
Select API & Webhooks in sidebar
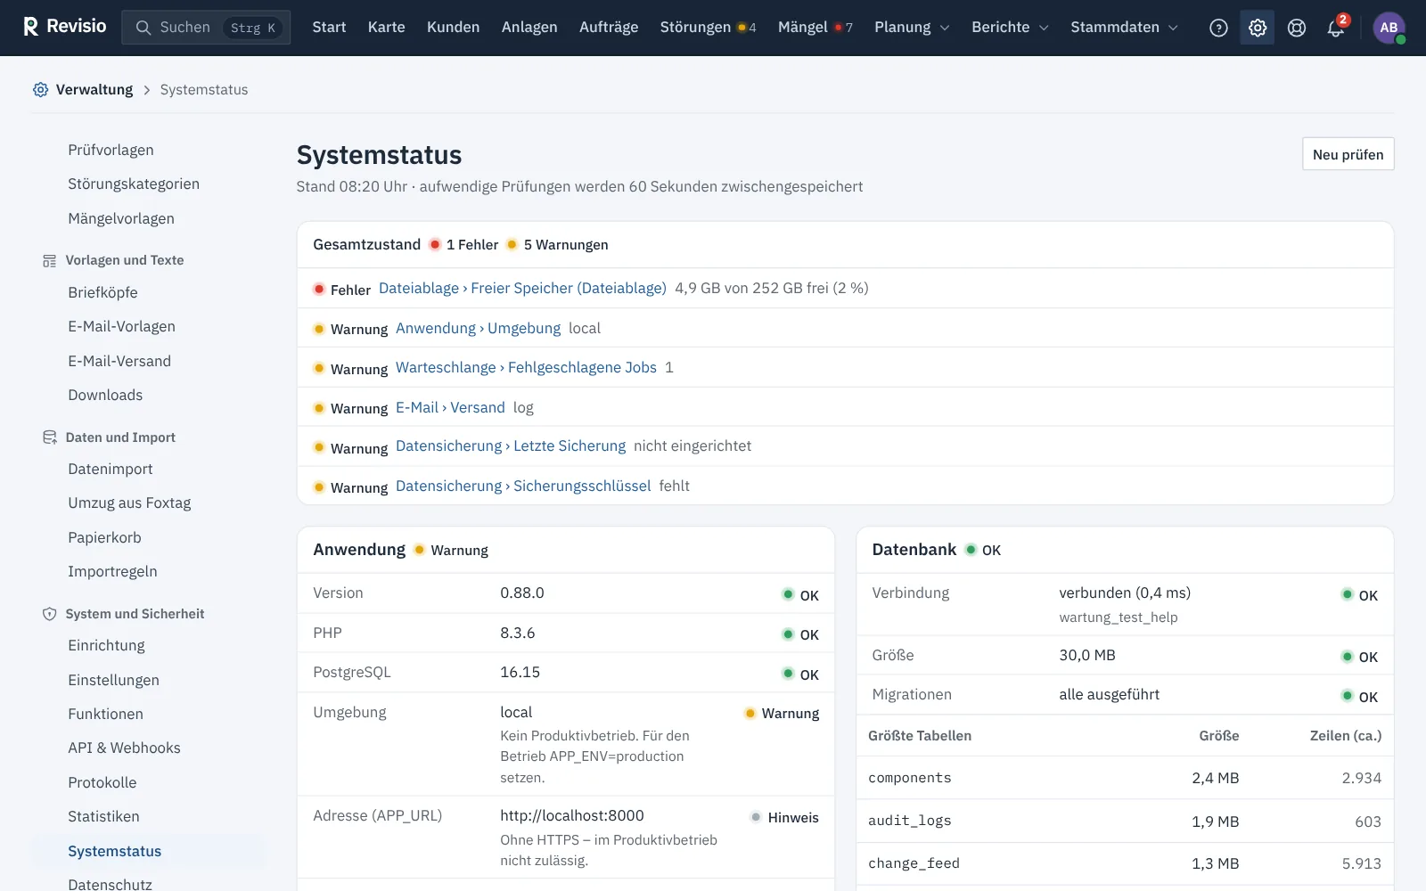(x=124, y=748)
